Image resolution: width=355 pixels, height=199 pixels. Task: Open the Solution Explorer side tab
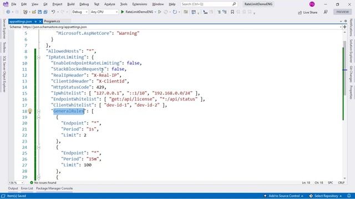click(351, 51)
